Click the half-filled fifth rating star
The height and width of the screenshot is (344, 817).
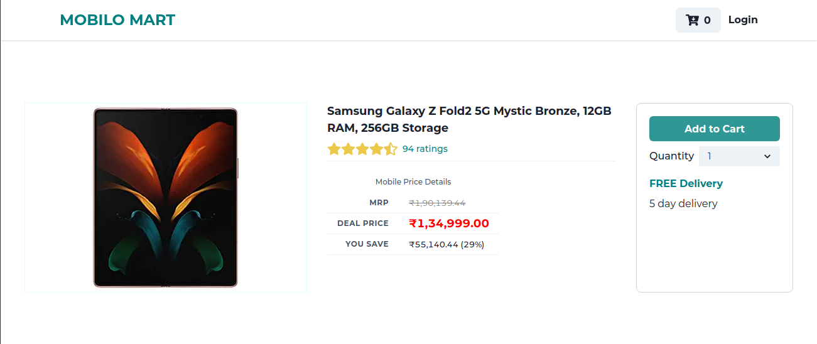click(x=390, y=149)
